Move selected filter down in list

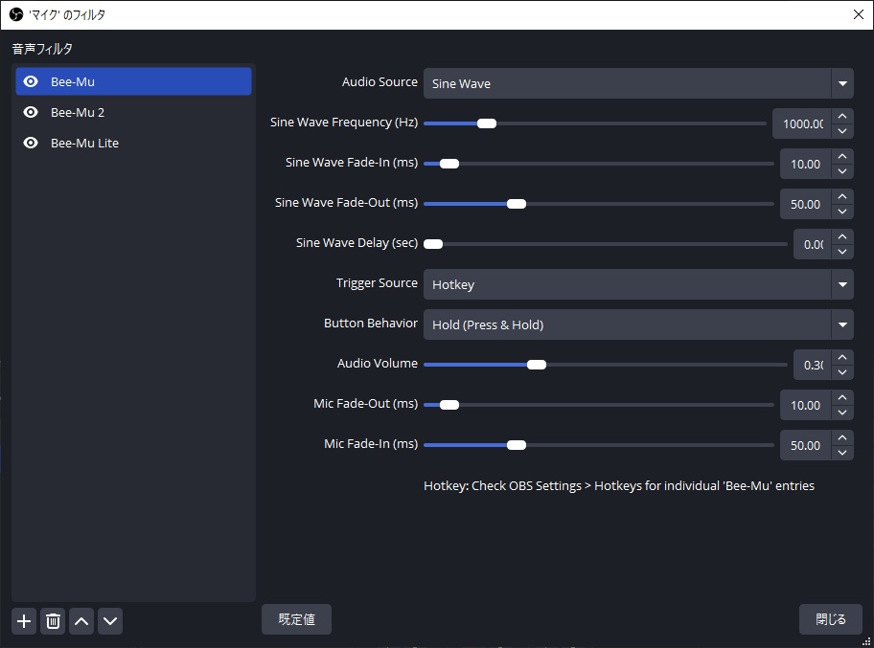pyautogui.click(x=110, y=621)
